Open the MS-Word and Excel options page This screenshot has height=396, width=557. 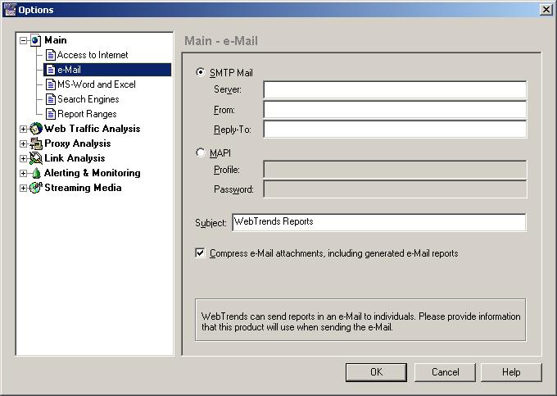[x=96, y=84]
